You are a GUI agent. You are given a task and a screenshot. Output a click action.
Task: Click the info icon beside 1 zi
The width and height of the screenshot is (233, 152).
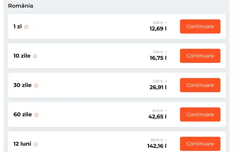click(26, 27)
